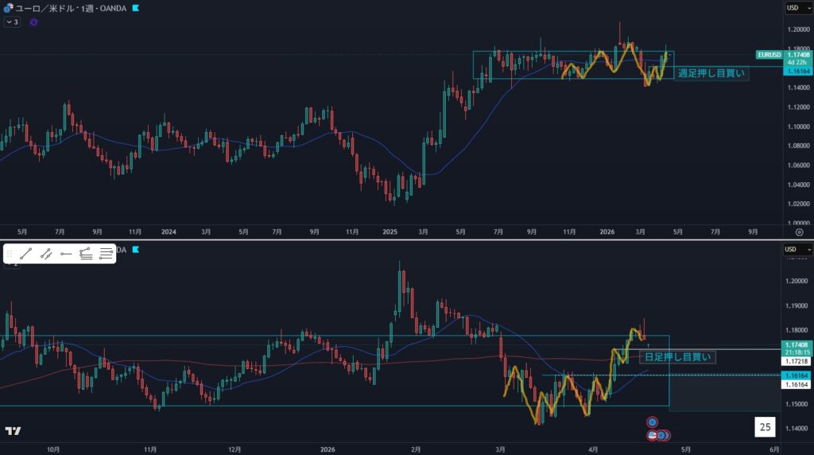Click the TradingView logo at bottom left
Image resolution: width=814 pixels, height=455 pixels.
tap(13, 431)
